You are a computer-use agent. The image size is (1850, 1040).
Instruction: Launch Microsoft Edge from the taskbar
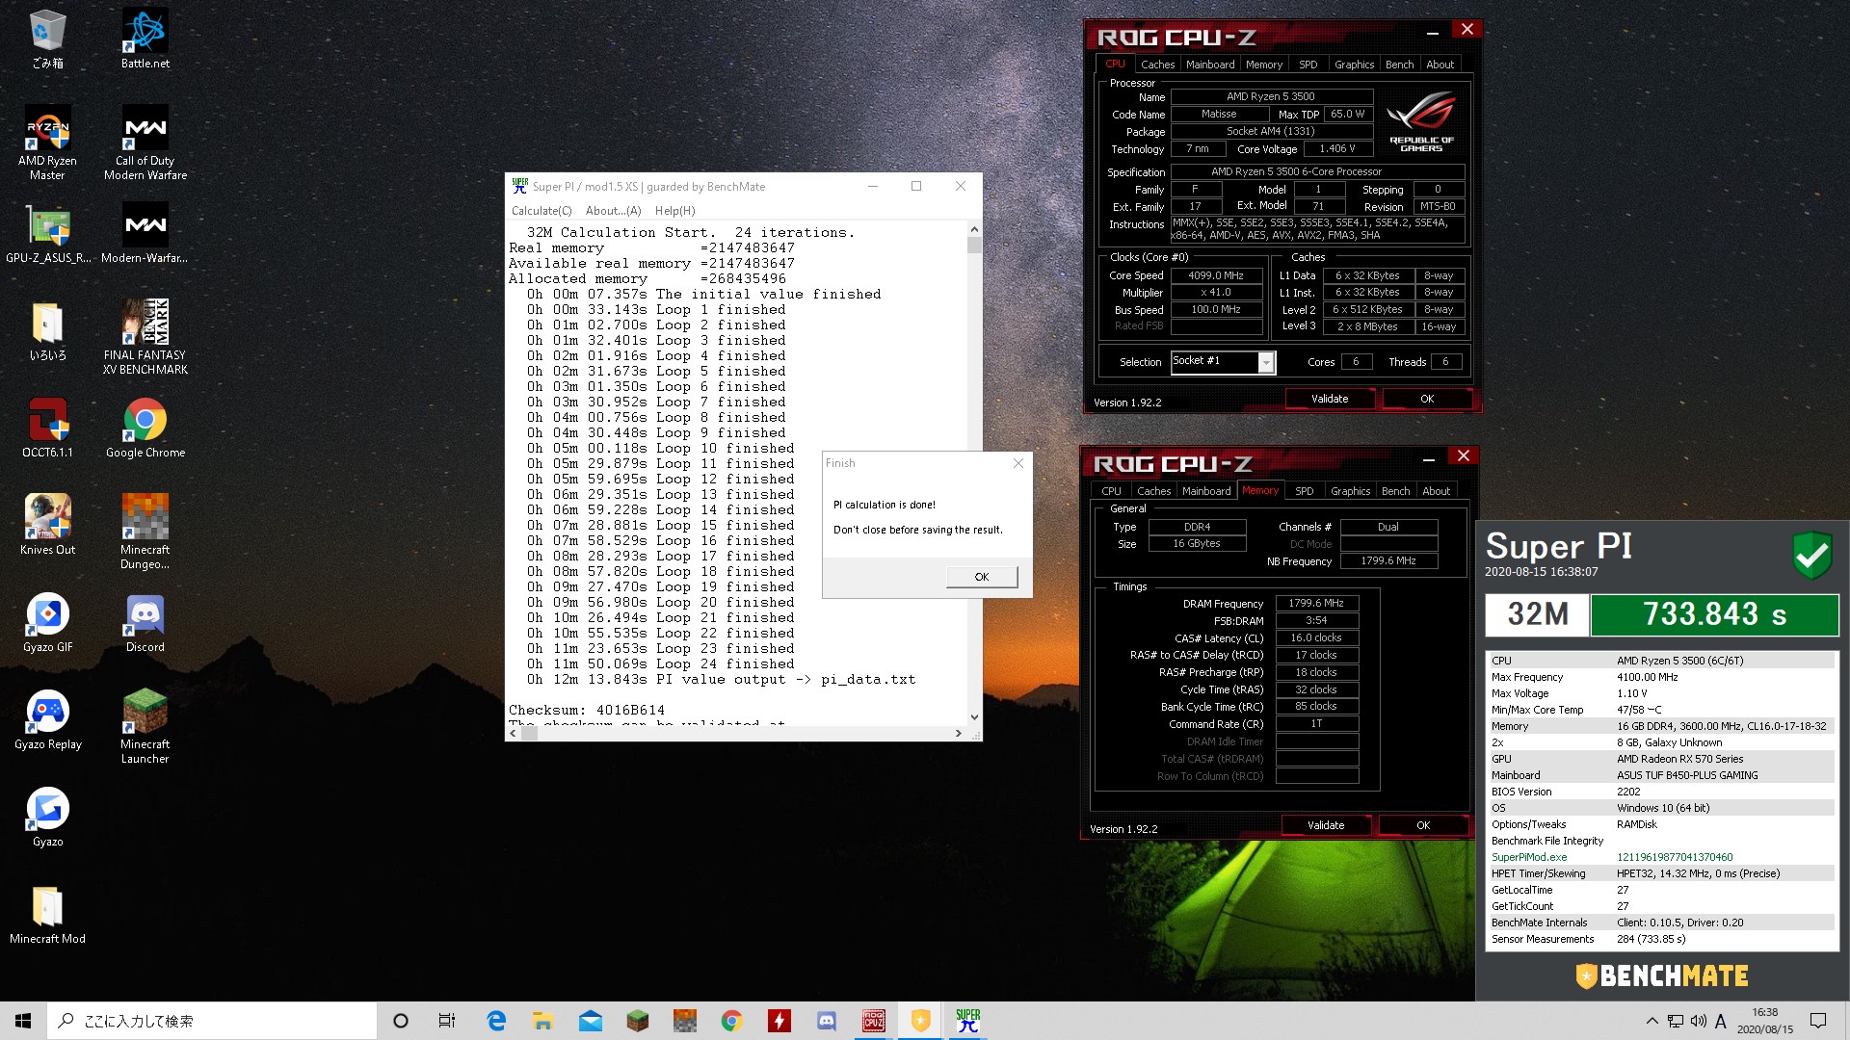496,1021
